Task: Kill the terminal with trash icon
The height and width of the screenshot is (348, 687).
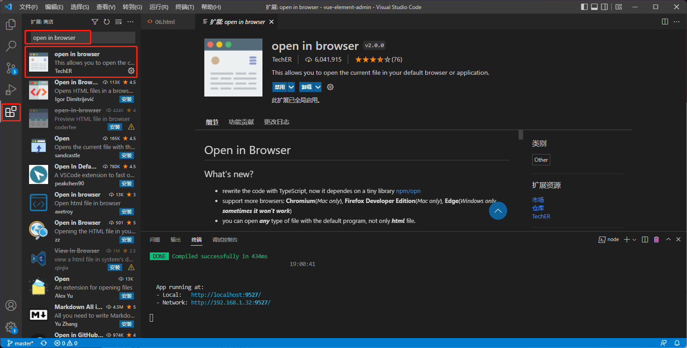Action: point(656,240)
